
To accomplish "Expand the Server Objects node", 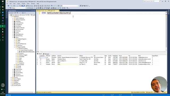I will [11, 79].
